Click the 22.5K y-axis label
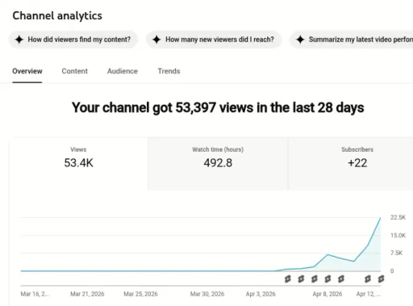413x306 pixels. 398,217
